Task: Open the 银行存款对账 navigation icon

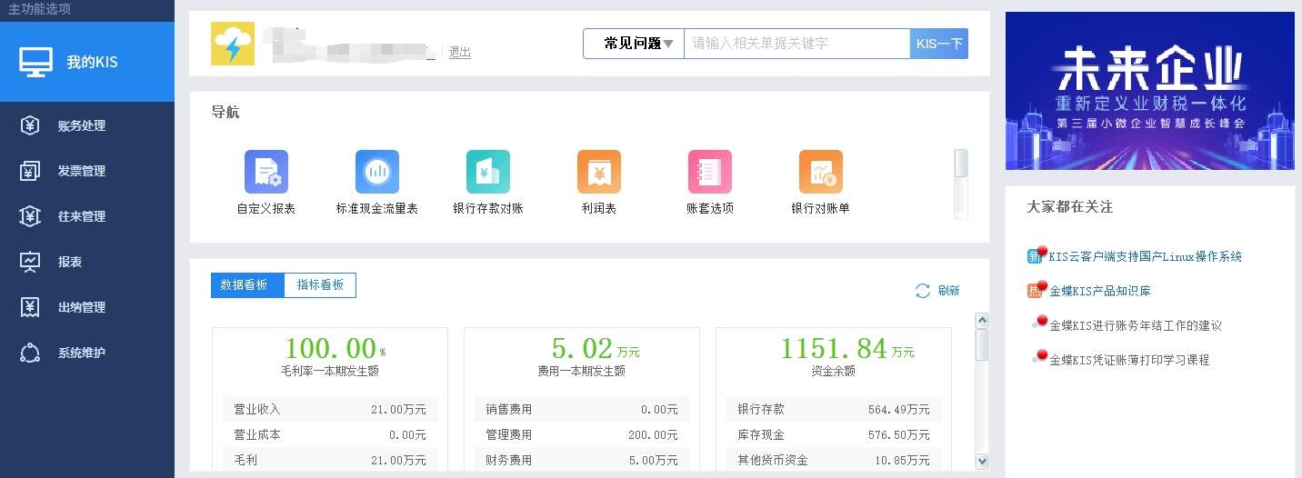Action: tap(488, 172)
